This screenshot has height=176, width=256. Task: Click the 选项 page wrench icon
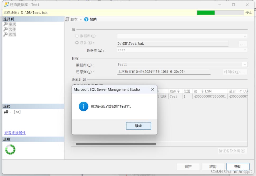click(6, 34)
